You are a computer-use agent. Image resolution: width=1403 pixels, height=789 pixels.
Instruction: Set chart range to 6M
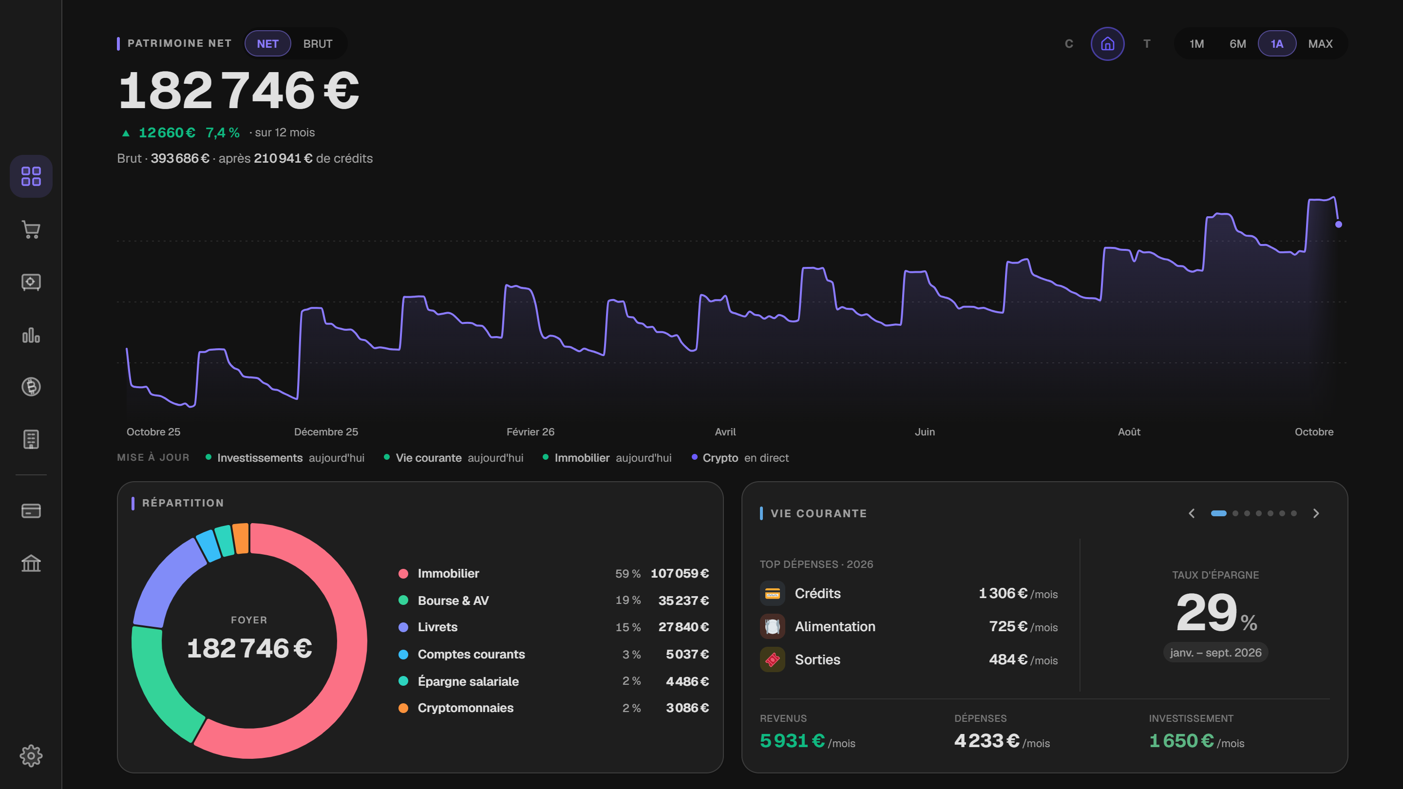(x=1237, y=43)
